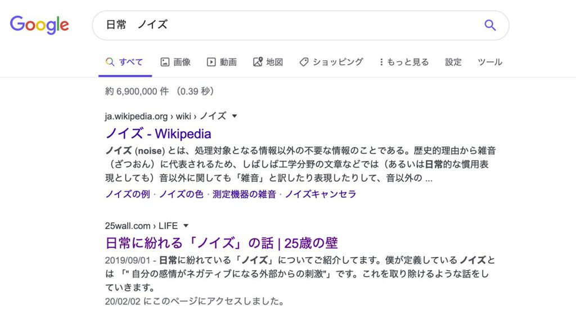Click the magnifier search button in search box
The image size is (576, 319).
coord(490,25)
